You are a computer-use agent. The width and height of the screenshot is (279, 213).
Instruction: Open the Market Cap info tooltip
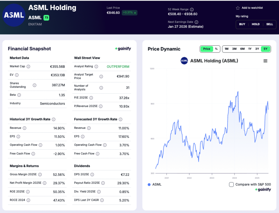click(x=28, y=66)
